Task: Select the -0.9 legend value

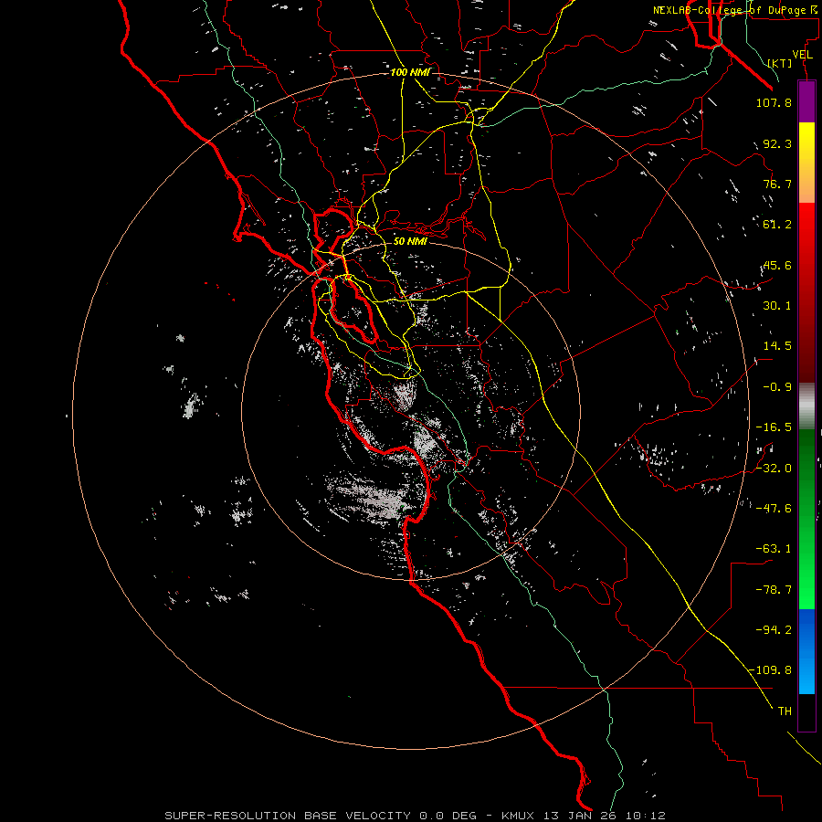Action: (777, 387)
